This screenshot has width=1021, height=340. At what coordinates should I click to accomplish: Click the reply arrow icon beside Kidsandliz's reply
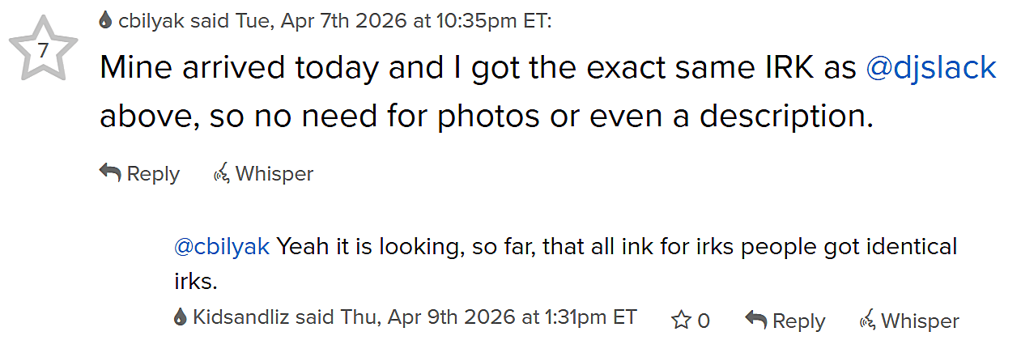[755, 320]
